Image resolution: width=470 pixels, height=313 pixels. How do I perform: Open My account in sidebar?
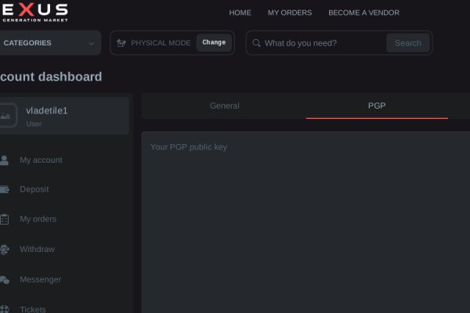[41, 160]
